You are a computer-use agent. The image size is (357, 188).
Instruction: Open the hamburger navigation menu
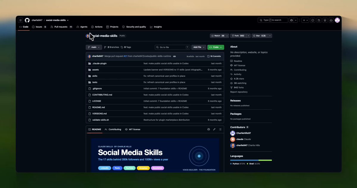tap(21, 20)
